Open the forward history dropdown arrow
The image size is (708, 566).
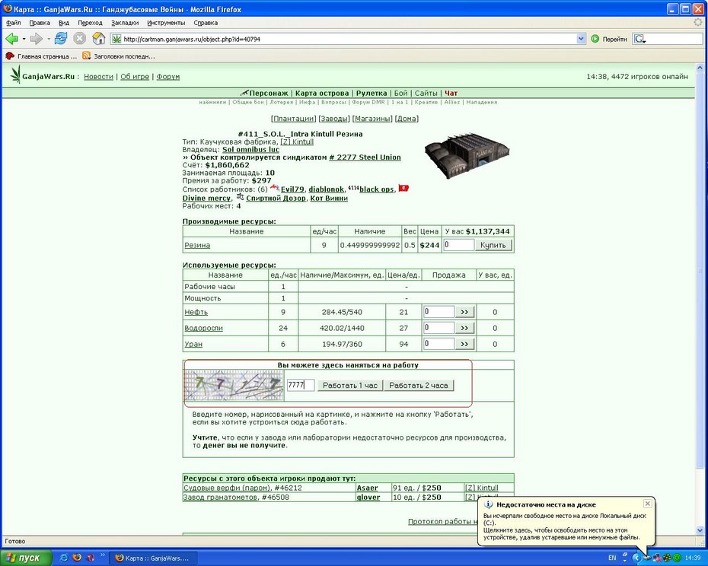[x=48, y=40]
